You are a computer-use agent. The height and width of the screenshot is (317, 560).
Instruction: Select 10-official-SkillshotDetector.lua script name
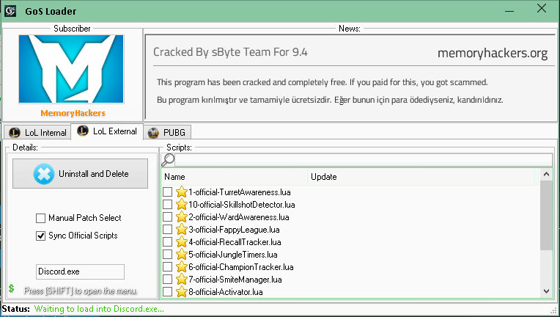coord(242,205)
